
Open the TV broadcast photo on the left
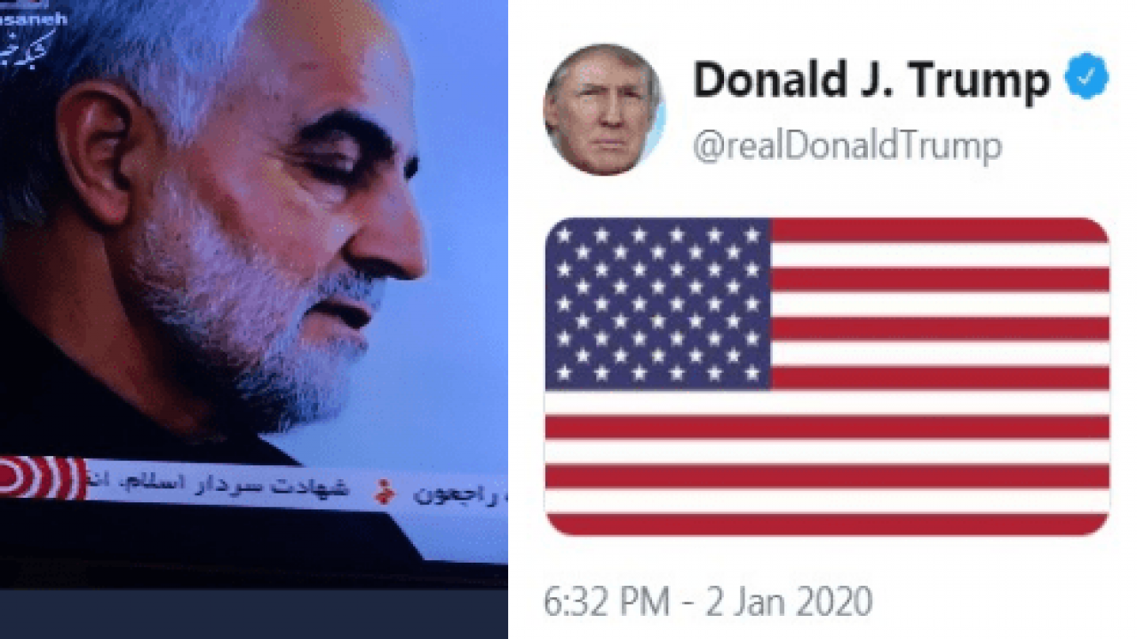[x=254, y=293]
